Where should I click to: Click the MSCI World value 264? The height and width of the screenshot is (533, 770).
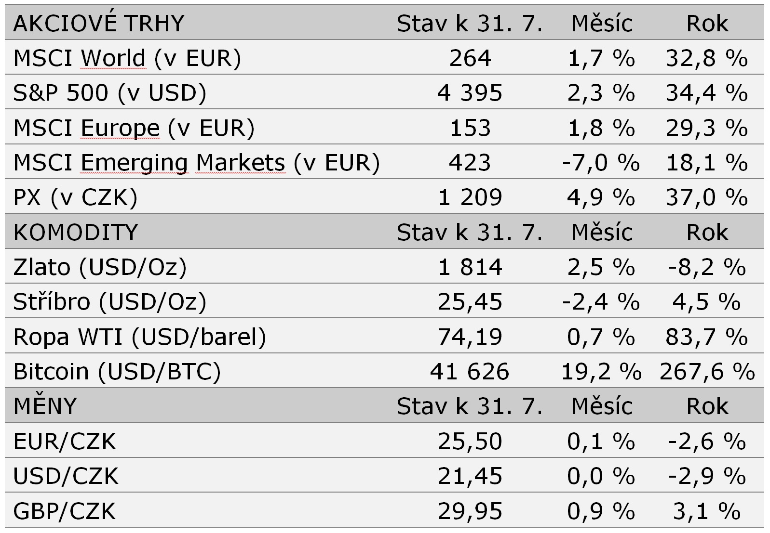pyautogui.click(x=470, y=58)
